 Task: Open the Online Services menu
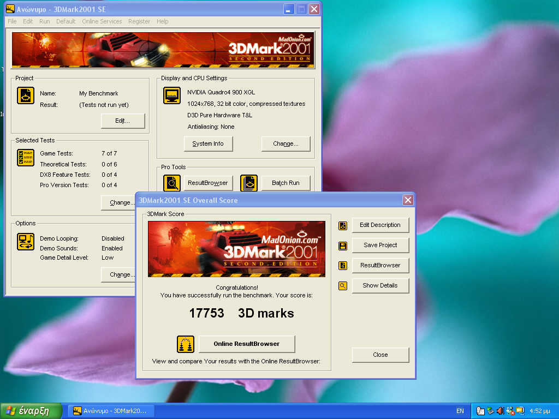102,21
